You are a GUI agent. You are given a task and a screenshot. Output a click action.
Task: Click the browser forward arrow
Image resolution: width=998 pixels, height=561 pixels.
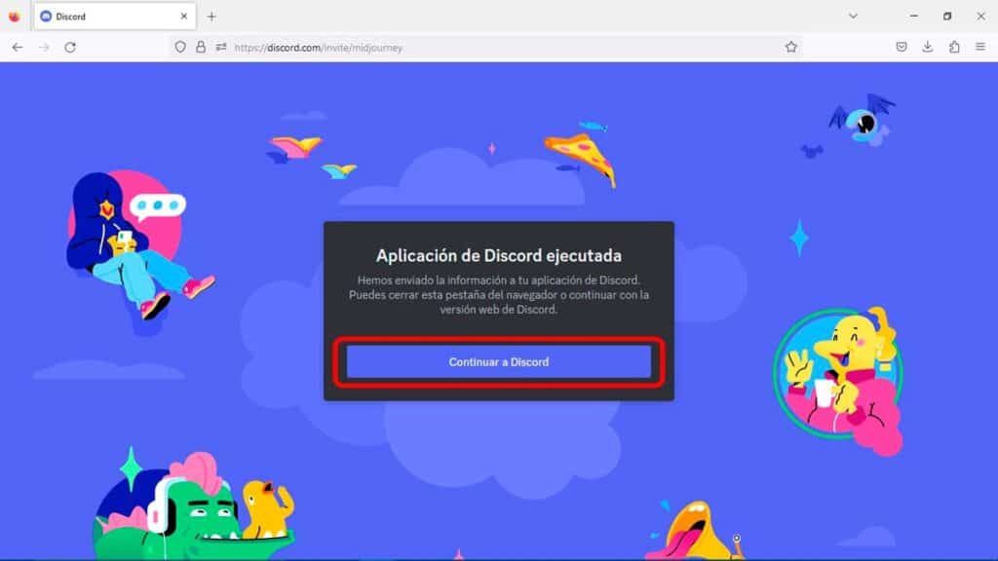click(x=44, y=47)
